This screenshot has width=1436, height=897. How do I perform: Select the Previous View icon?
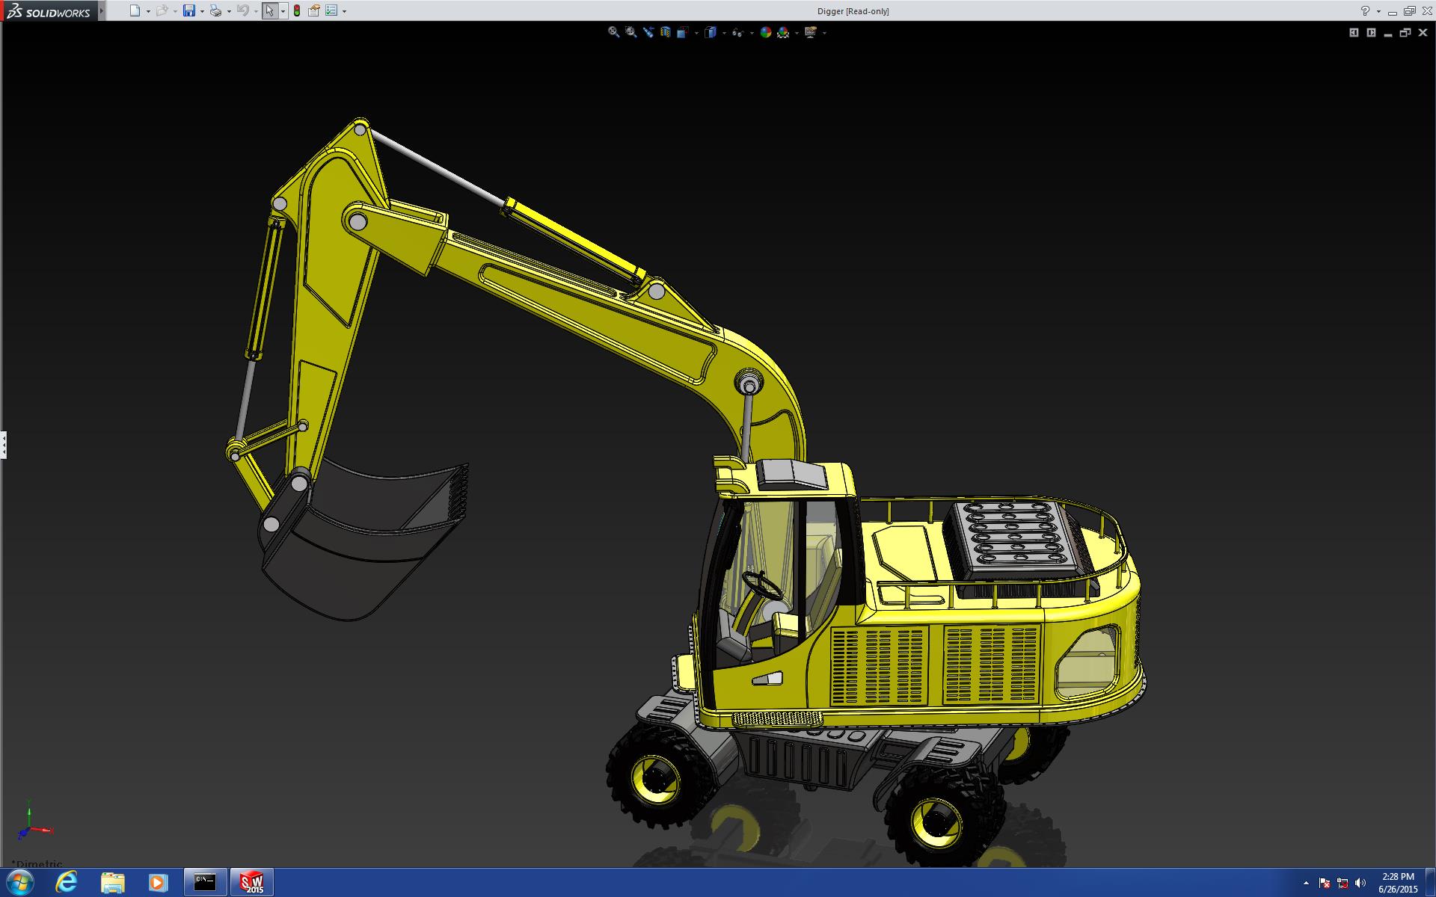648,32
